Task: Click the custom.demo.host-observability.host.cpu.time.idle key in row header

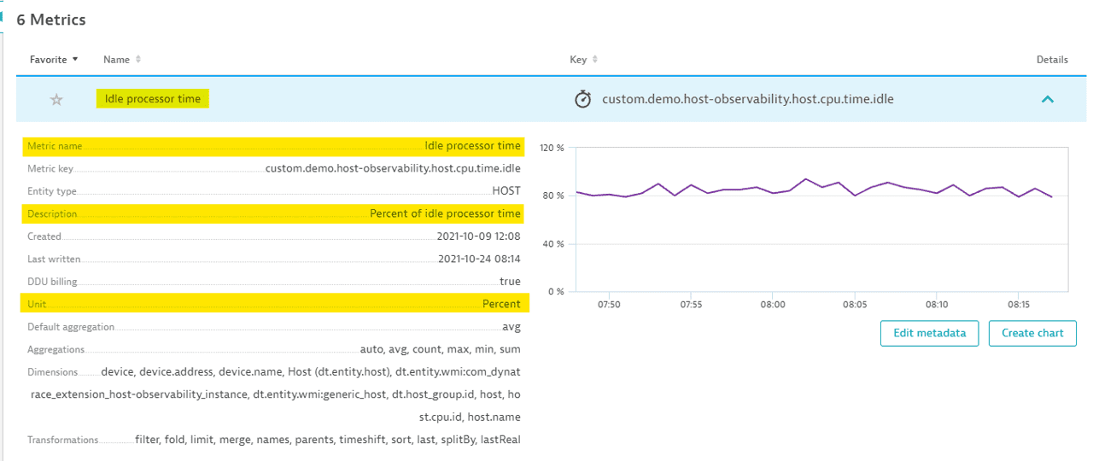Action: [x=747, y=99]
